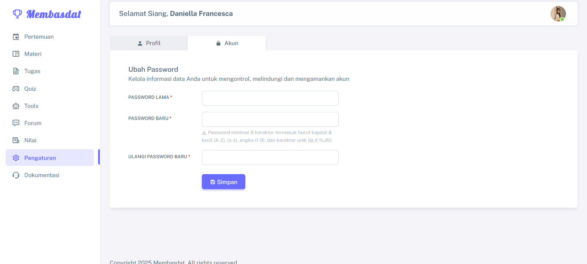Select the Akun tab

click(x=226, y=43)
